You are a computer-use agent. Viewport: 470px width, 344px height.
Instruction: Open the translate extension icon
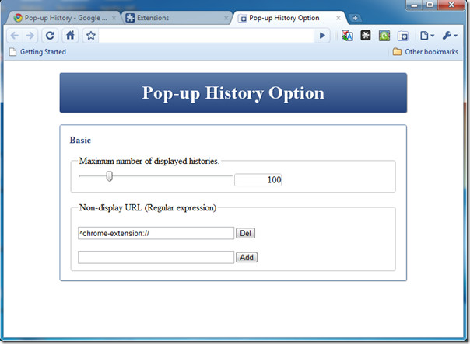tap(347, 36)
